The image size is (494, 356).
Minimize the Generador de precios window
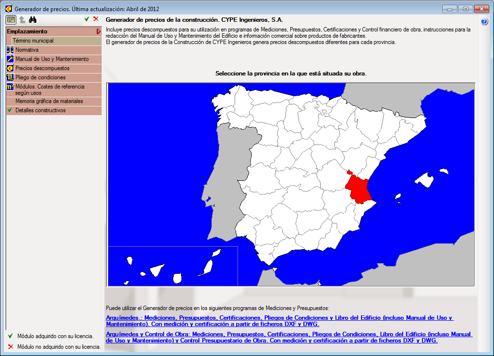449,9
